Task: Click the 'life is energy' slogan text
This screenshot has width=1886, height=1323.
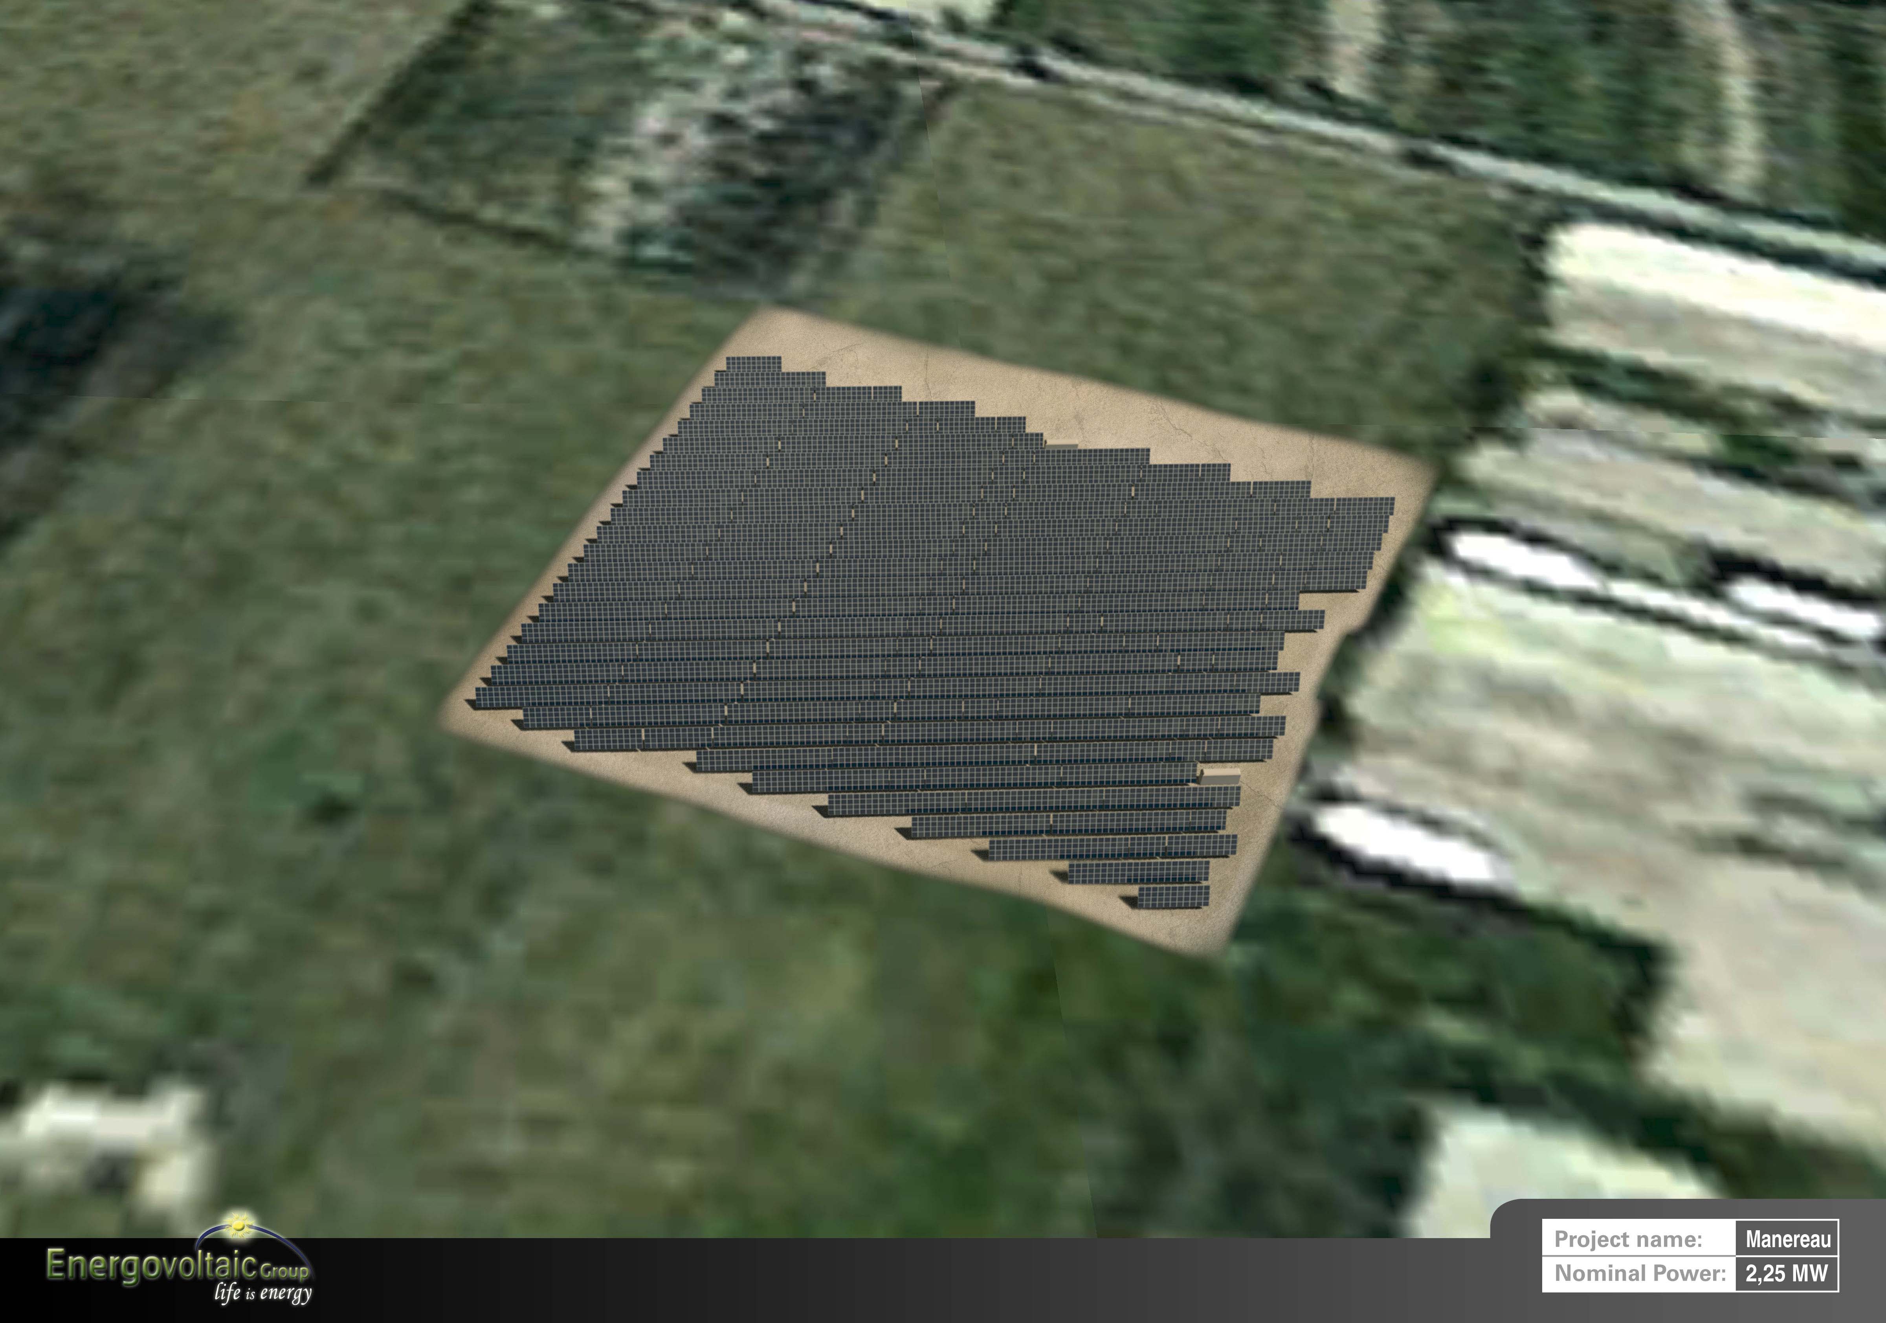Action: (x=263, y=1293)
